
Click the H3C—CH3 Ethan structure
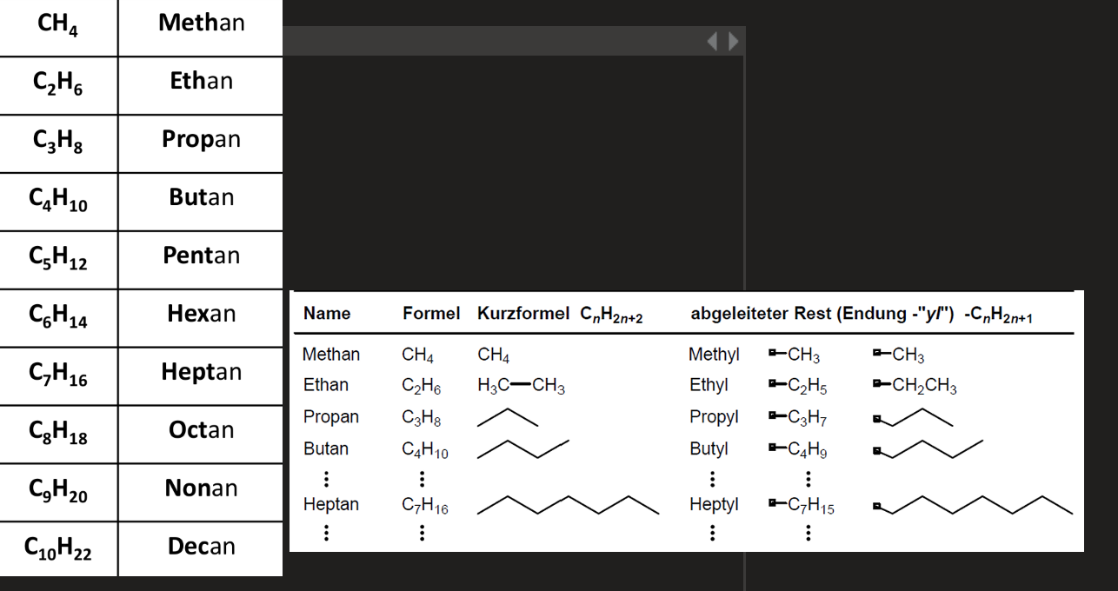[521, 386]
